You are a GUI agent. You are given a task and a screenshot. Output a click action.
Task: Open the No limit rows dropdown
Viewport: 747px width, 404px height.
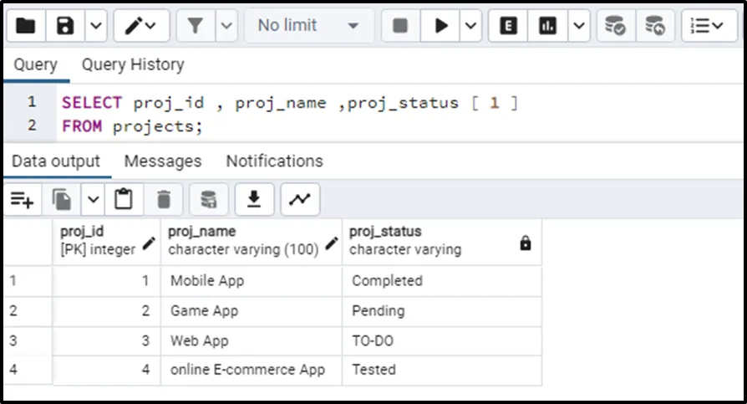pos(308,26)
